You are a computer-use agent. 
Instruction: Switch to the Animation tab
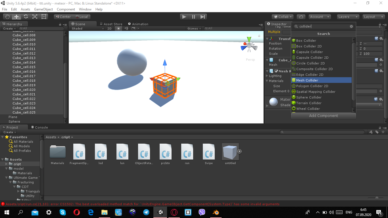(138, 24)
